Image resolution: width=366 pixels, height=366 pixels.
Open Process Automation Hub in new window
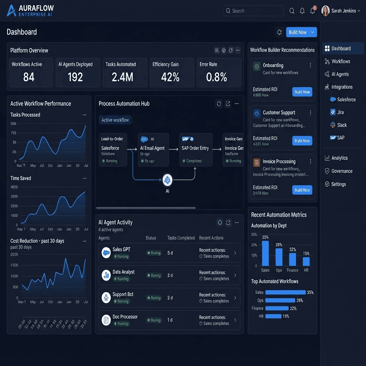pyautogui.click(x=228, y=104)
